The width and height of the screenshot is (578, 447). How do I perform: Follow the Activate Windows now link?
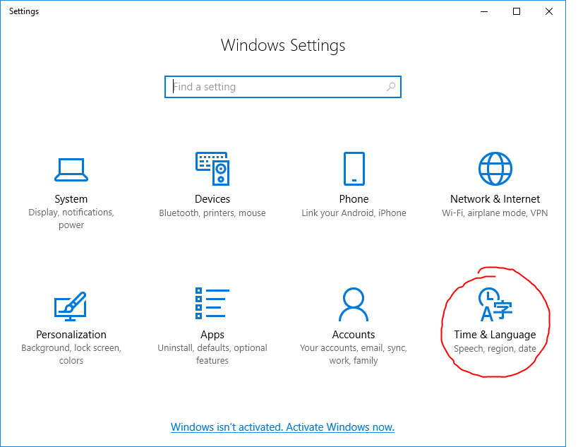pyautogui.click(x=282, y=427)
